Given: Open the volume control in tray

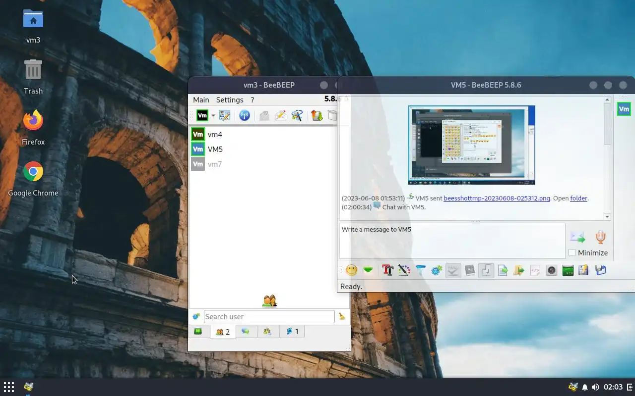Looking at the screenshot, I should click(595, 387).
